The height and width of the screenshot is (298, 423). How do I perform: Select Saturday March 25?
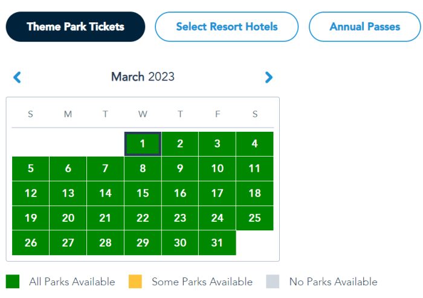pyautogui.click(x=254, y=218)
